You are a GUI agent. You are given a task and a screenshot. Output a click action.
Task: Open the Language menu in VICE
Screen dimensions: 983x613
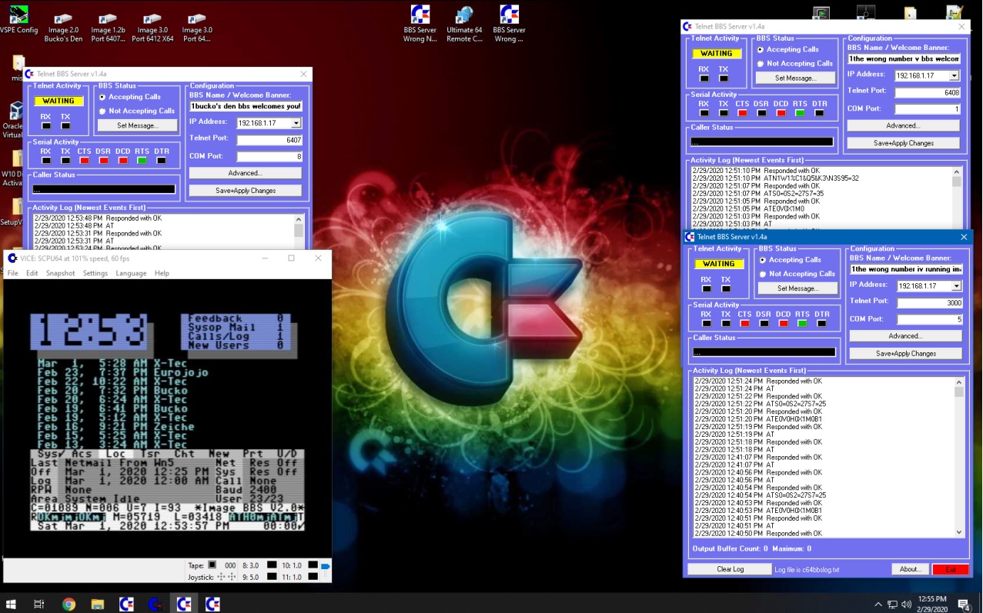pyautogui.click(x=131, y=273)
